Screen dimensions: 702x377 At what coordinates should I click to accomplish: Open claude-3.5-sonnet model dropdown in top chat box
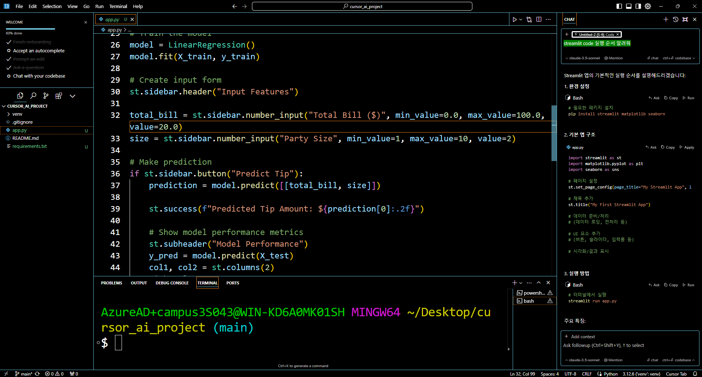click(583, 58)
